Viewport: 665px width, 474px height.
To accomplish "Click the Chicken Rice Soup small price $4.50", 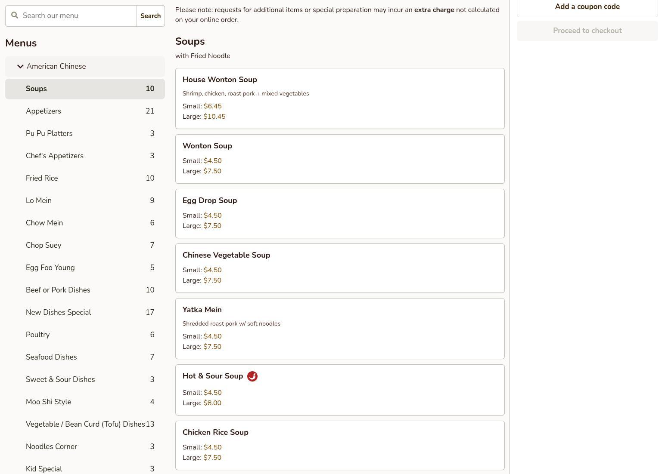I will pos(213,447).
